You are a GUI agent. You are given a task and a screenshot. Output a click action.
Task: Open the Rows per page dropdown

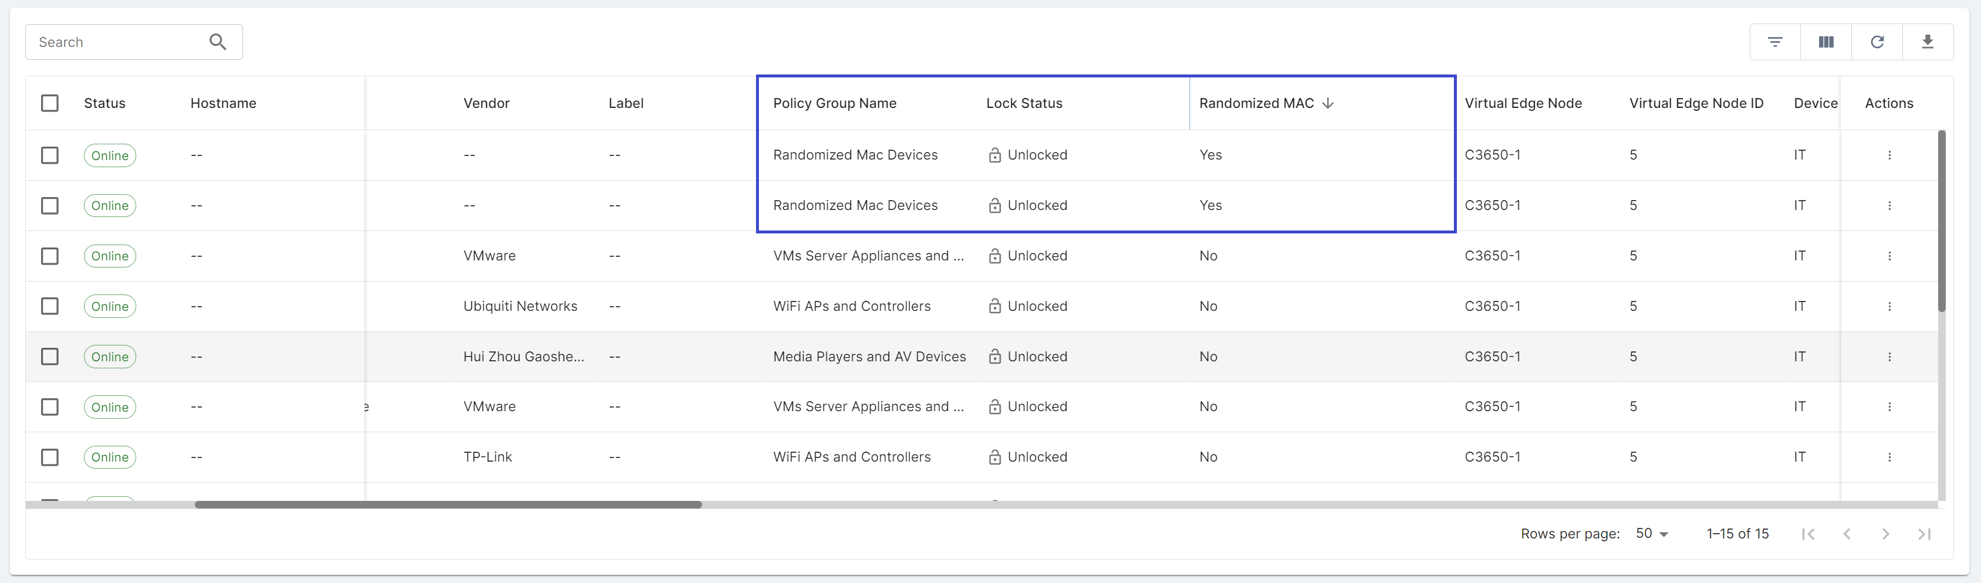[x=1652, y=533]
